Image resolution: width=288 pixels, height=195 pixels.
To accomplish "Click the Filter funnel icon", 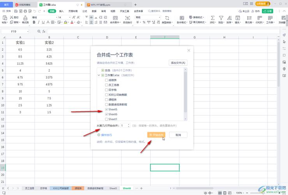I will [x=221, y=18].
